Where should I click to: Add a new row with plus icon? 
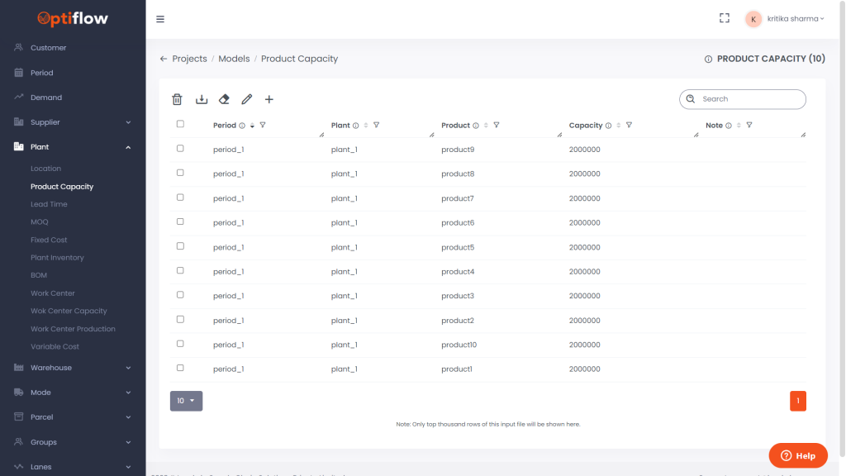pyautogui.click(x=269, y=99)
